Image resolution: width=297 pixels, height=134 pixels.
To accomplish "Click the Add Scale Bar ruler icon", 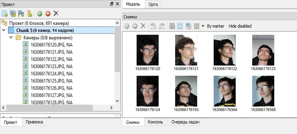I will (30, 14).
